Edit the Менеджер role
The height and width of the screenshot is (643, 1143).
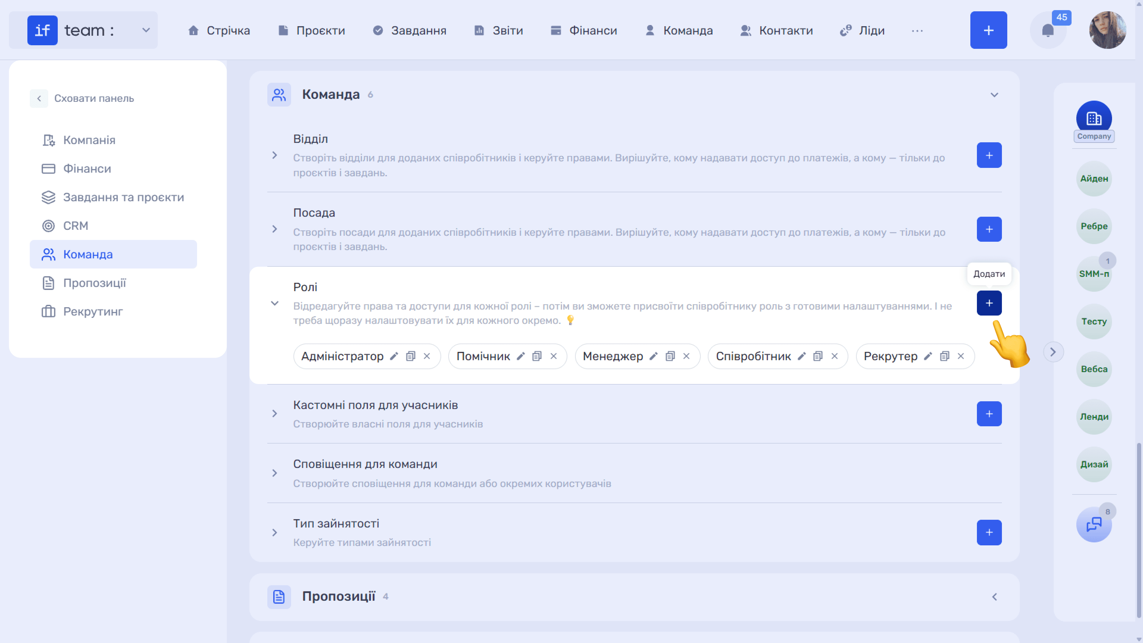pos(654,356)
